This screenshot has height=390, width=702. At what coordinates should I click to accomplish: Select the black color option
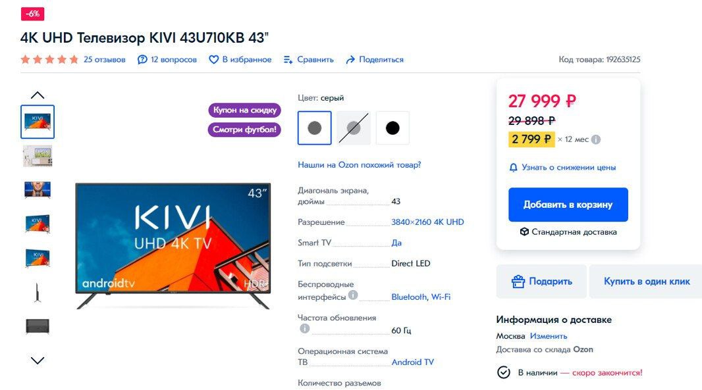[392, 128]
